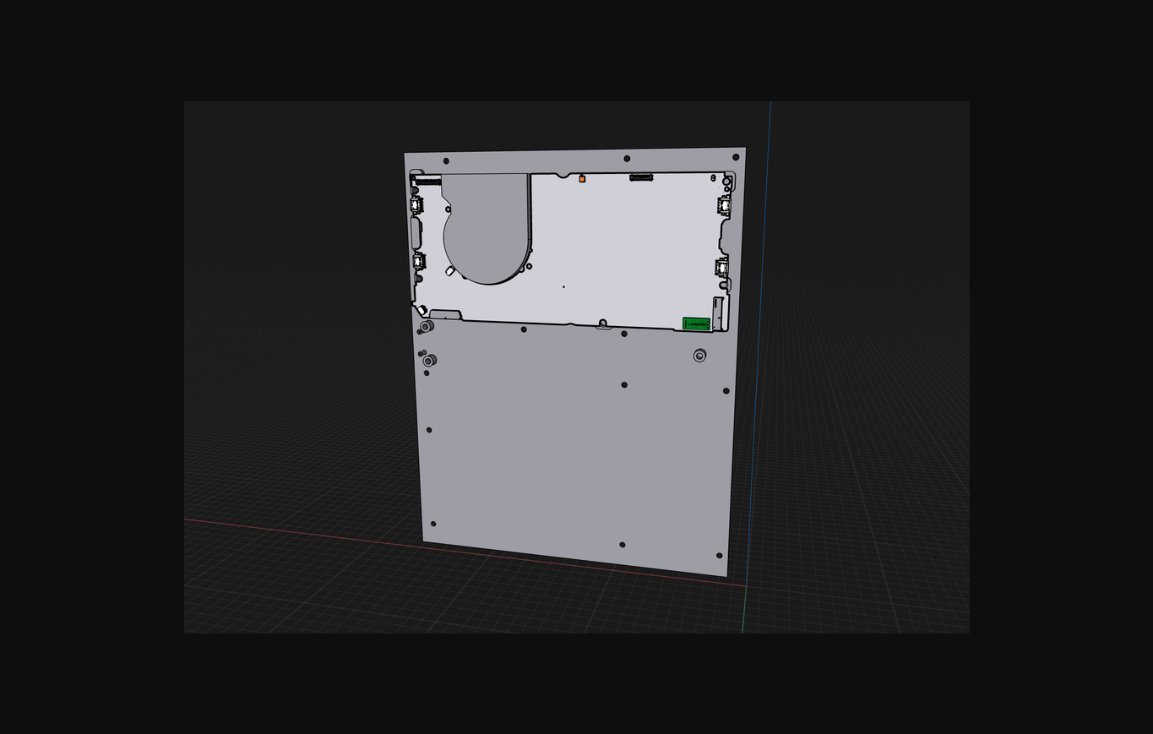Pick the round fan housing on the board
Viewport: 1153px width, 734px height.
click(x=487, y=228)
